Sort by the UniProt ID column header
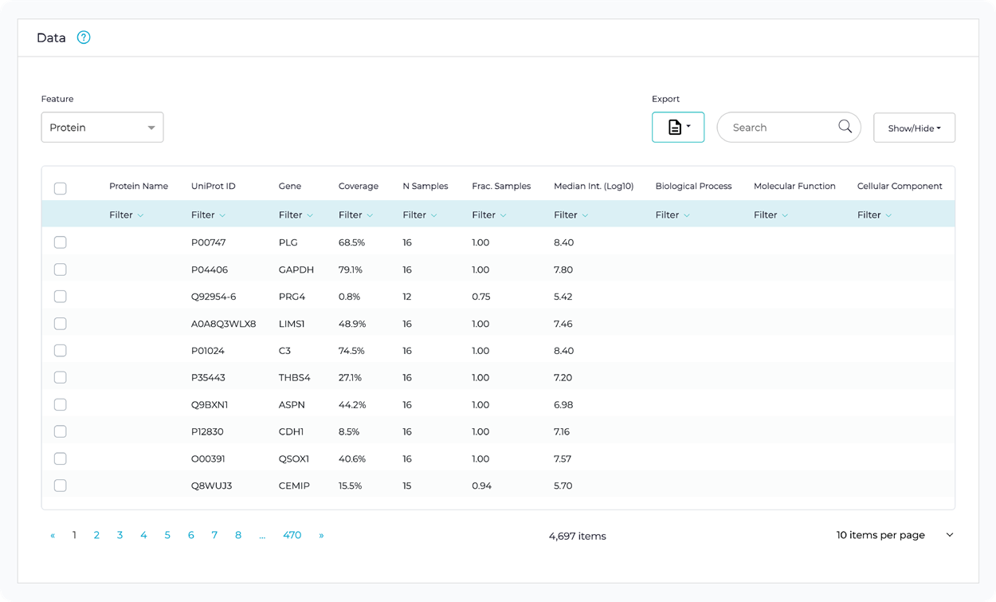996x602 pixels. 214,186
